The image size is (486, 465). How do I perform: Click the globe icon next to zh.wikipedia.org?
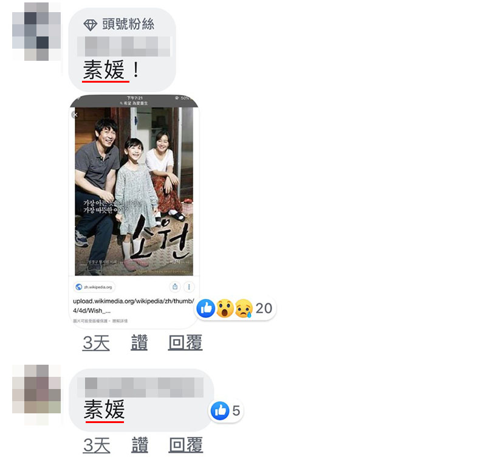[79, 287]
